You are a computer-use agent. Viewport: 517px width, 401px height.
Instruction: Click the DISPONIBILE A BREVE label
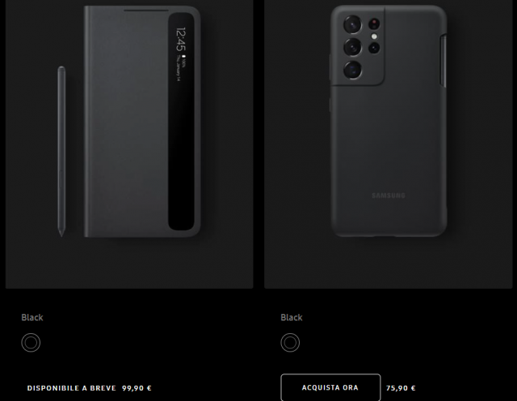[72, 388]
